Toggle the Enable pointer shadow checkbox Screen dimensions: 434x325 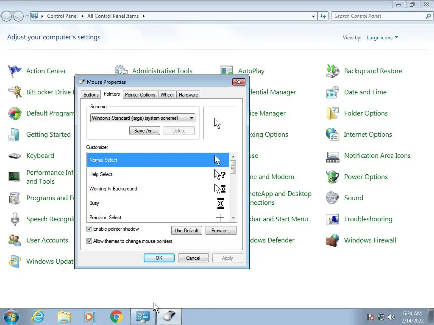tap(89, 229)
